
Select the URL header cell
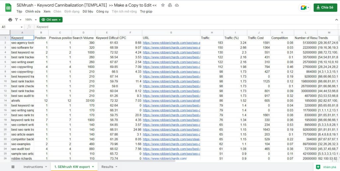pyautogui.click(x=171, y=38)
